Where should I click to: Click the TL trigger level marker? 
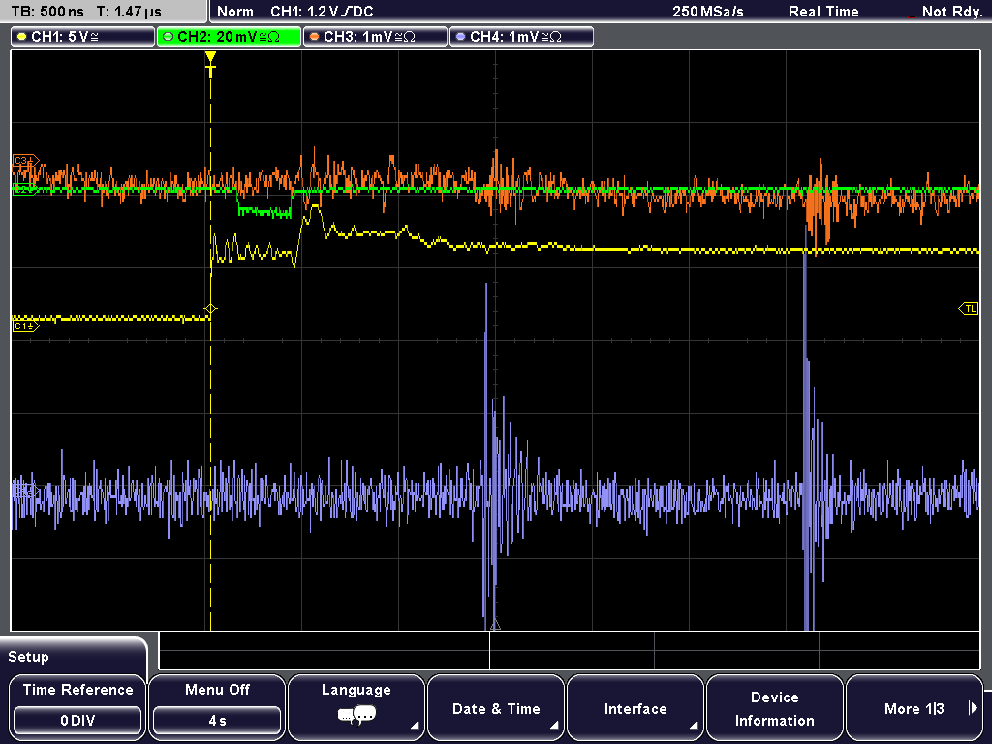click(x=969, y=309)
